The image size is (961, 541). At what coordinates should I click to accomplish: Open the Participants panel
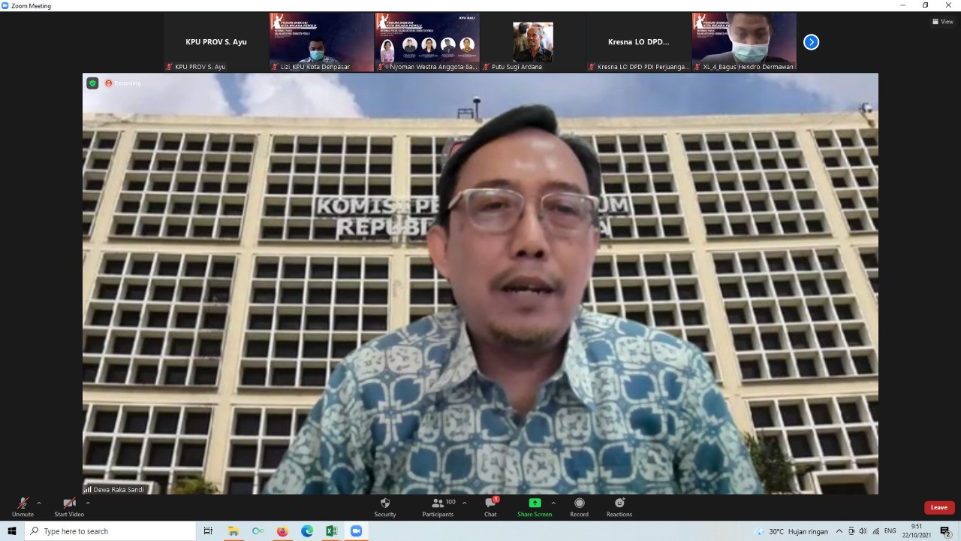[438, 503]
